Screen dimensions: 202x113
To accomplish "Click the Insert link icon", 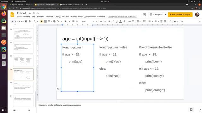I will tap(129, 21).
